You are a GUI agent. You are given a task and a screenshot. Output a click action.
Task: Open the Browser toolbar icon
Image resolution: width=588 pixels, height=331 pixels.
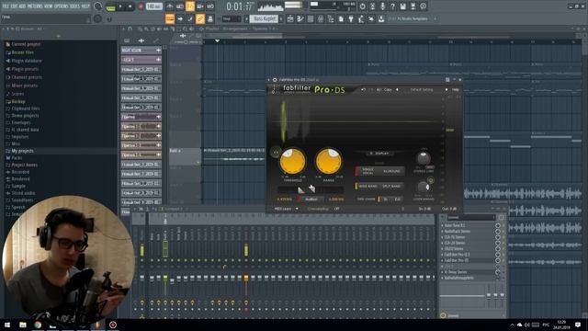coord(331,18)
